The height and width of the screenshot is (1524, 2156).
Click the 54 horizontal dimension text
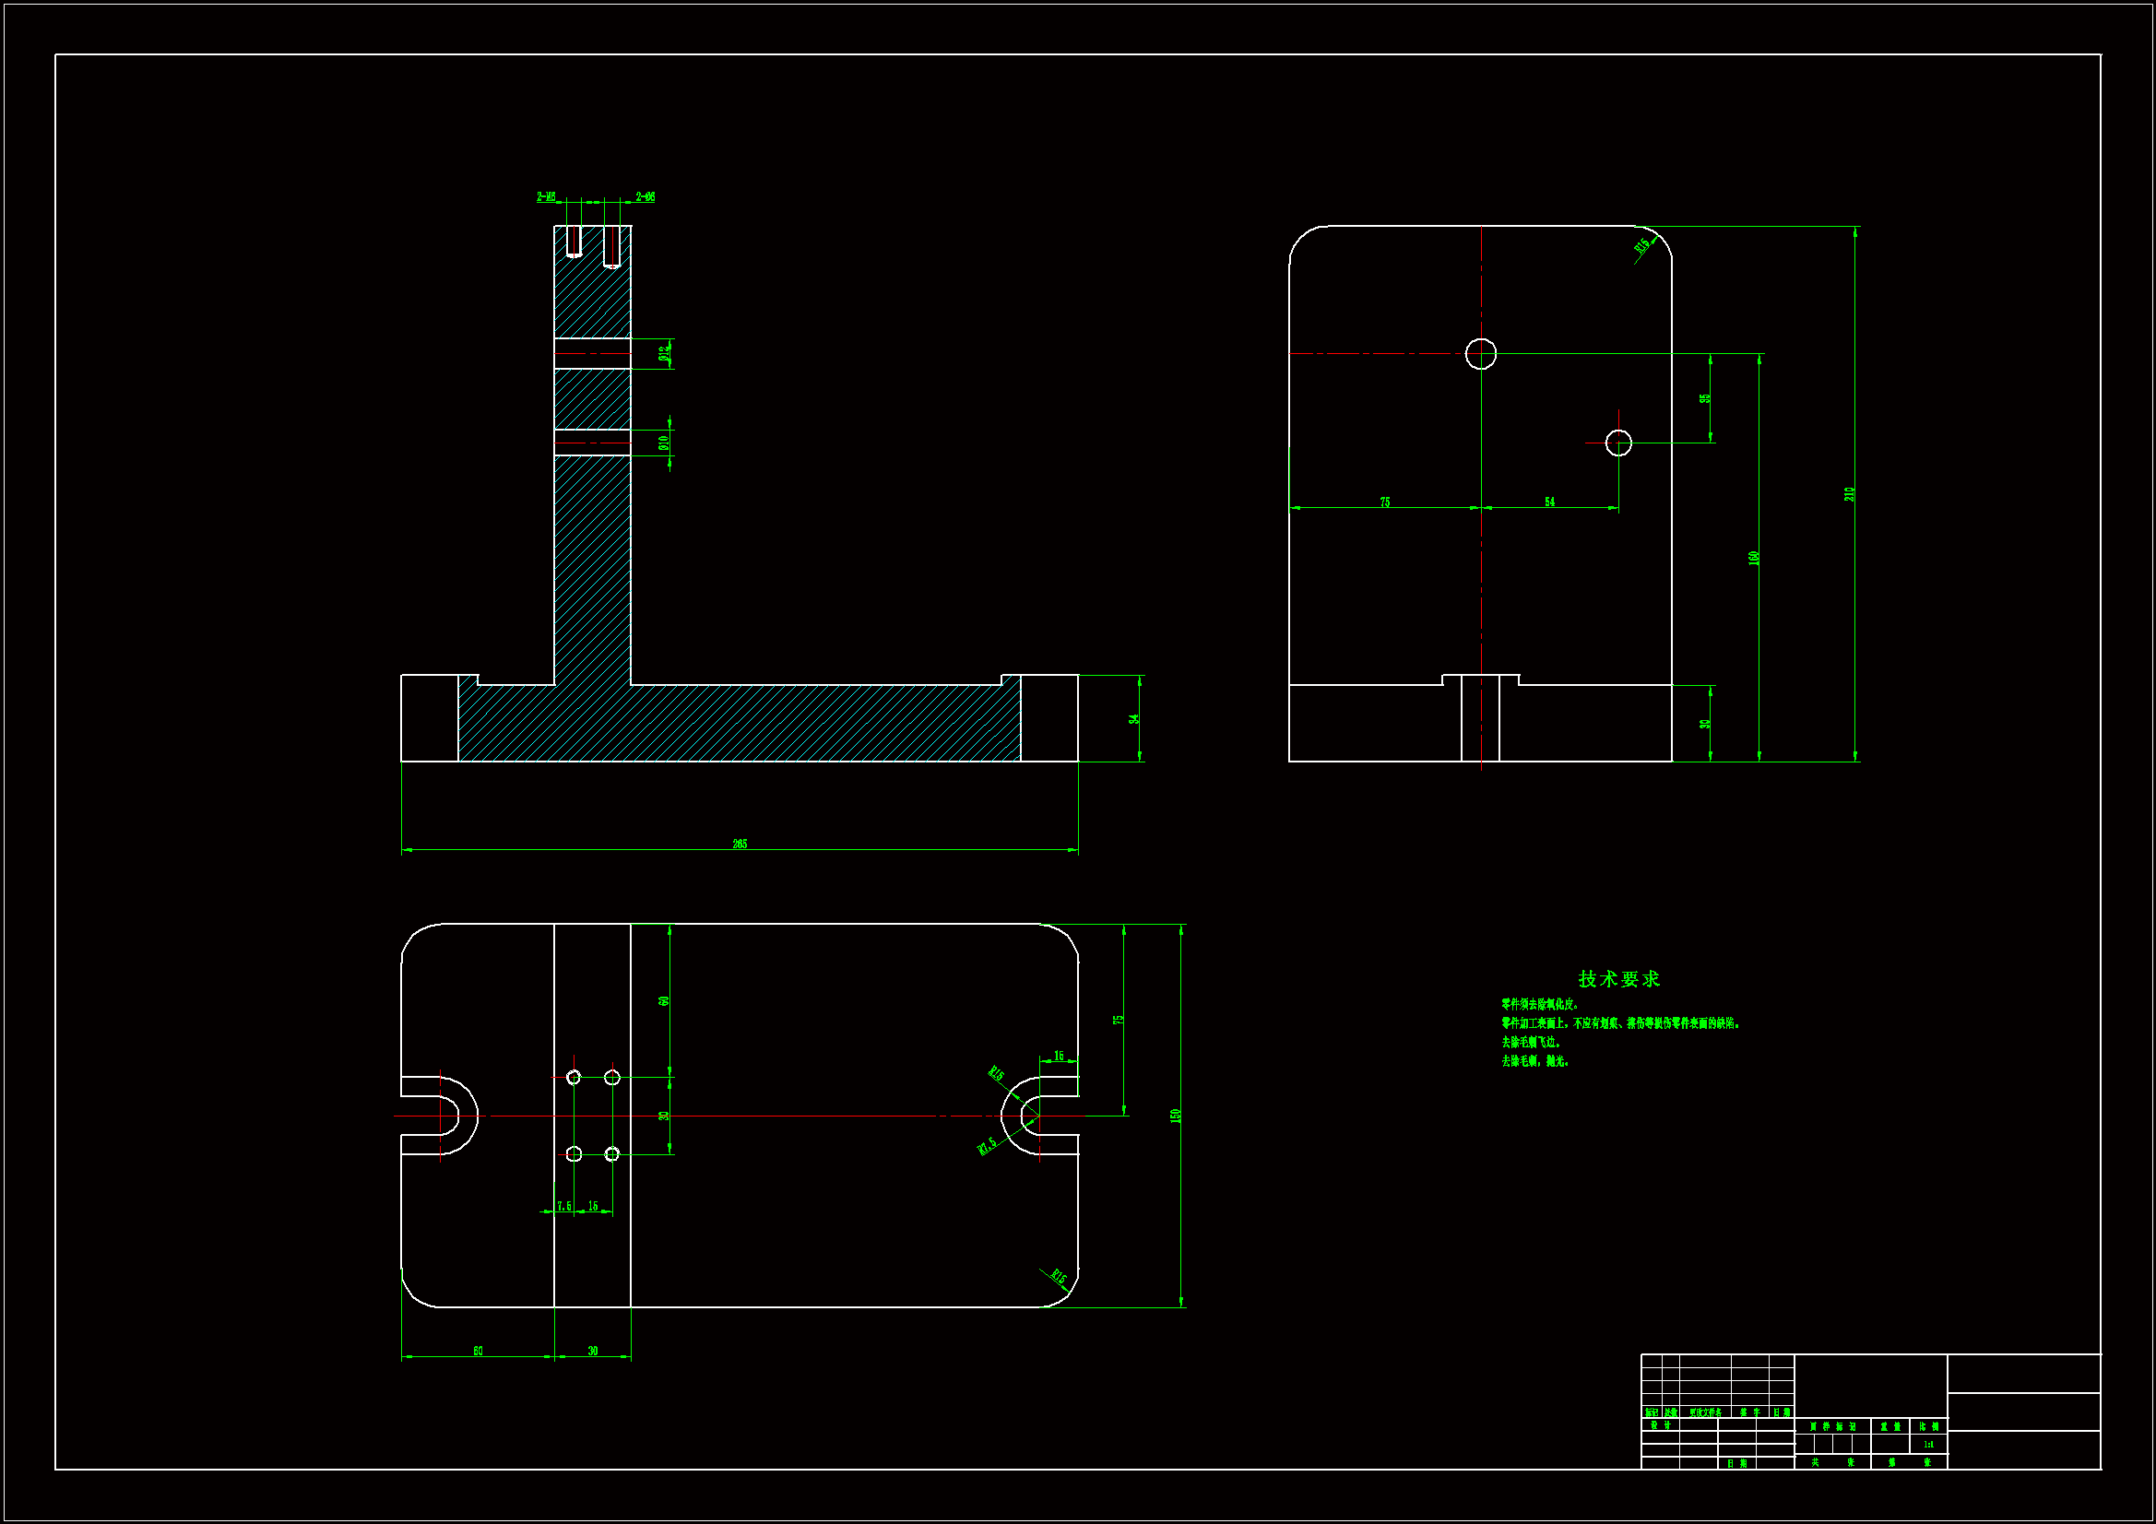pyautogui.click(x=1549, y=502)
